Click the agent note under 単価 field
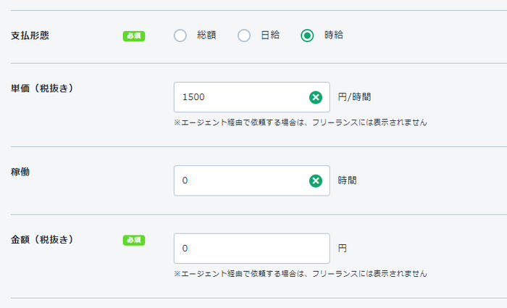507x308 pixels. (300, 122)
